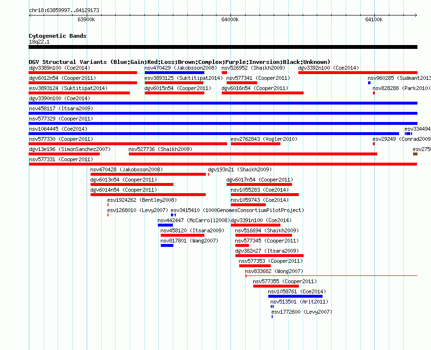Screen dimensions: 431x350
Task: Click the nsv833682 (Wong2007) label
Action: pyautogui.click(x=274, y=271)
